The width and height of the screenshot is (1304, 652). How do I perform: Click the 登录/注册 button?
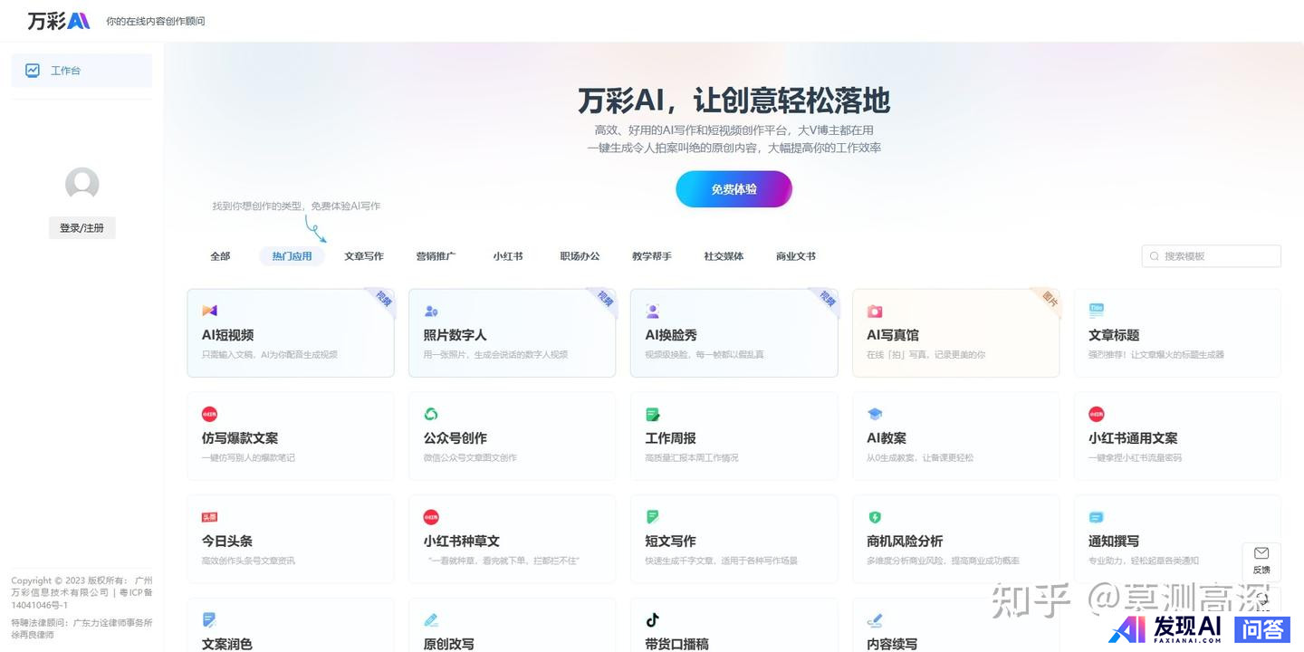[x=82, y=228]
